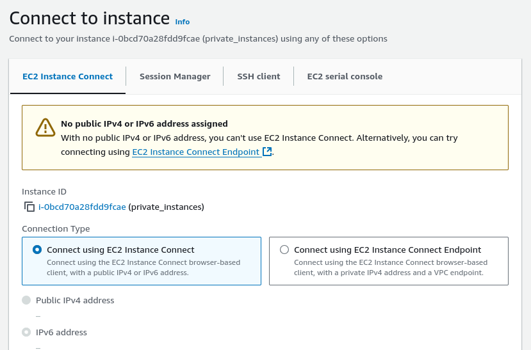Click the 'Connection Type' label
The image size is (531, 350).
pyautogui.click(x=56, y=229)
